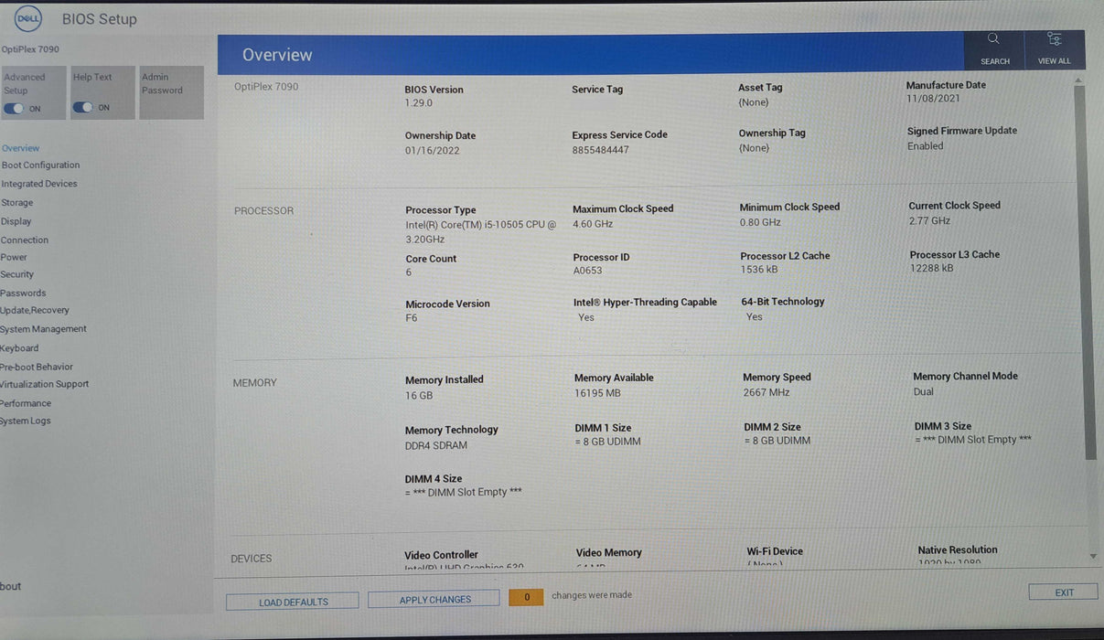Click the Manufacture Date 11/08/2021
Viewport: 1104px width, 640px height.
[933, 99]
